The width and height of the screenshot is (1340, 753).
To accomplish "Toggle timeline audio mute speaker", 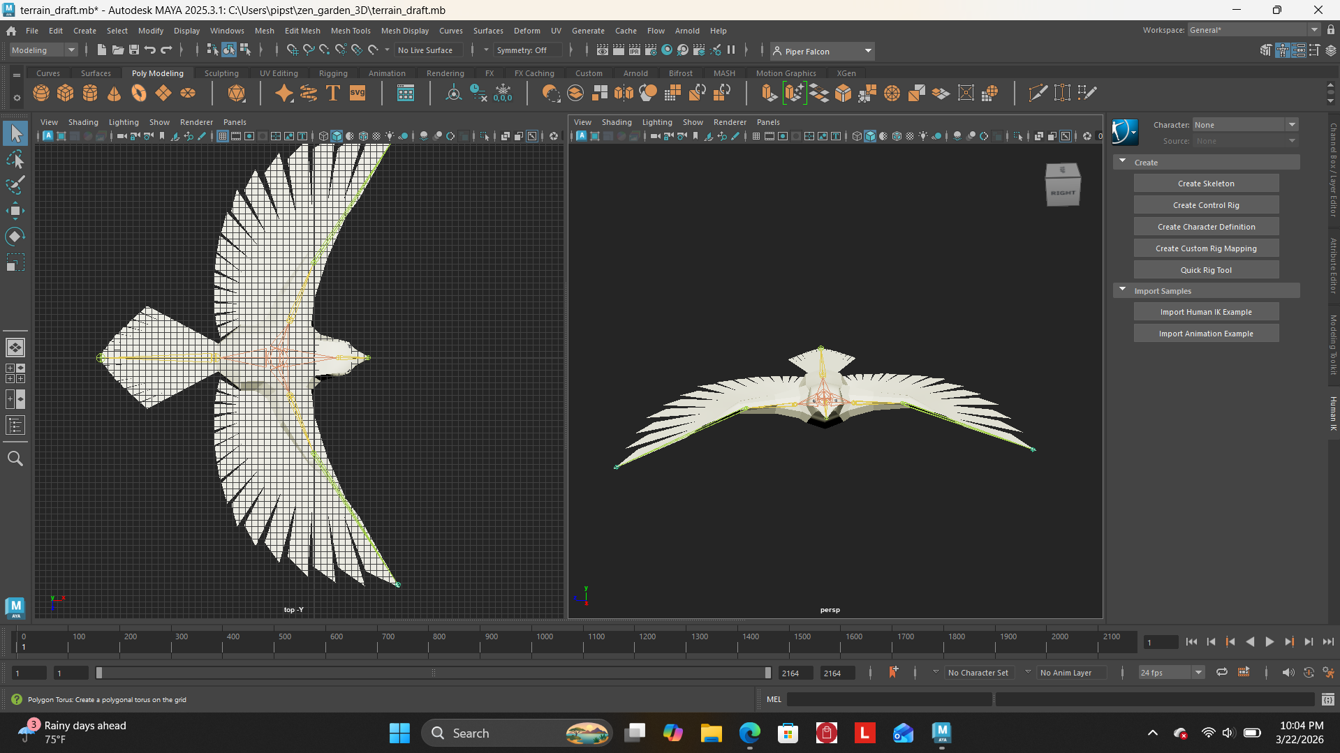I will tap(1288, 672).
